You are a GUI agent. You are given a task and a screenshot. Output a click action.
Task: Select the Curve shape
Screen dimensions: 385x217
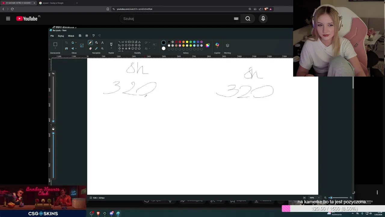(x=123, y=42)
